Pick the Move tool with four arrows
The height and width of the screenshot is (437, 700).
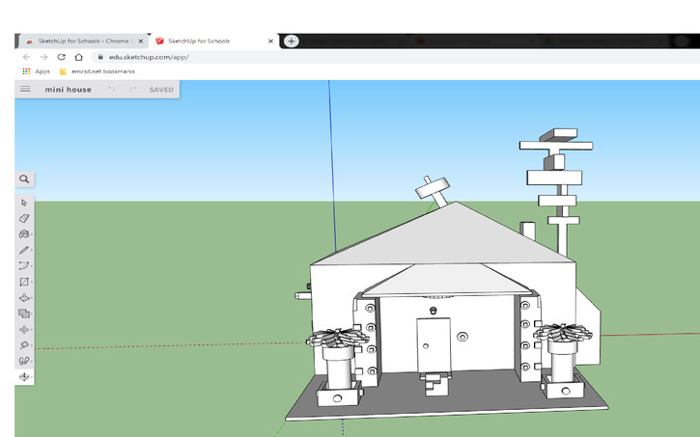[x=25, y=329]
